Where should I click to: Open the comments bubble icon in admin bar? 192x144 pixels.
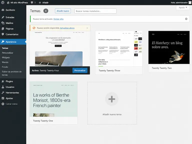[x=32, y=2]
